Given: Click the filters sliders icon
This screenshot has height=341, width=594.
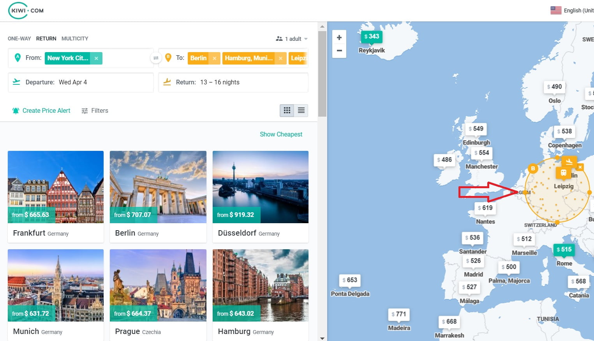Looking at the screenshot, I should 85,111.
